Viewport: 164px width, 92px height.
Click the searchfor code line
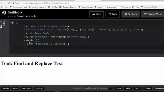[x=84, y=30]
